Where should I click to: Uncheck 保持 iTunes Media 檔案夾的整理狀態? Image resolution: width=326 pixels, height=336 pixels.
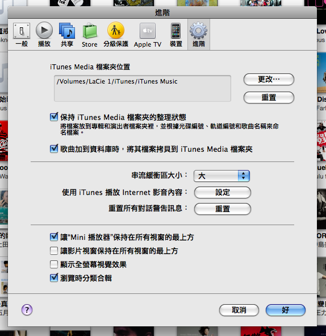[x=54, y=117]
